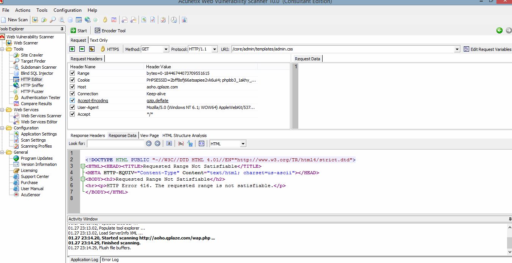Open the Configuration menu

click(68, 10)
